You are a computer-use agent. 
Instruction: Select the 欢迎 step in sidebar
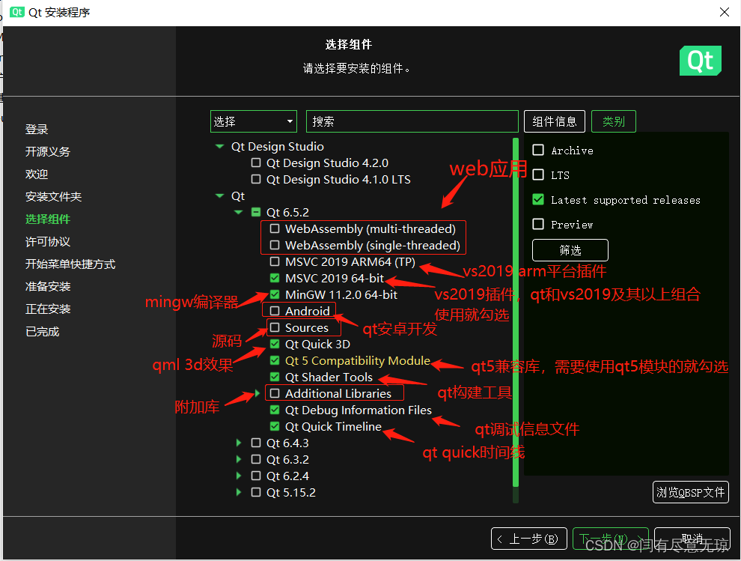point(37,174)
